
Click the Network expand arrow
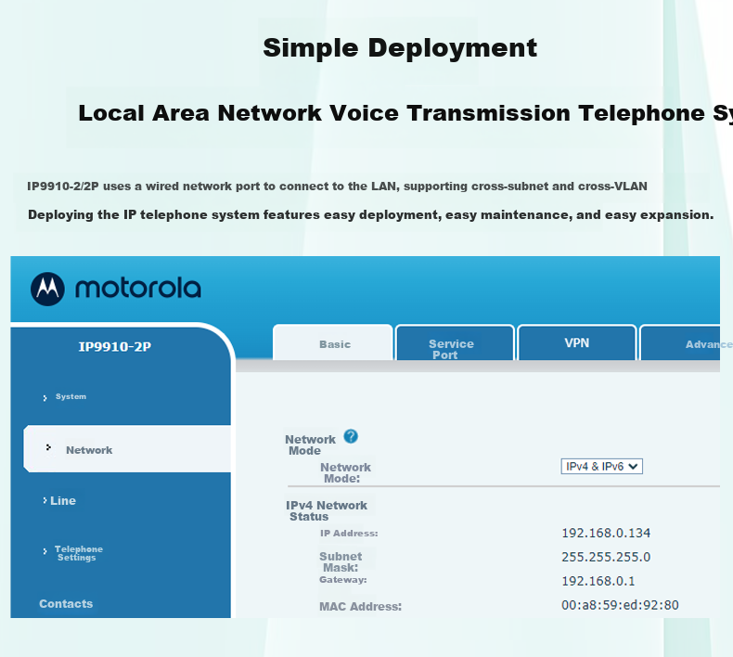(48, 447)
